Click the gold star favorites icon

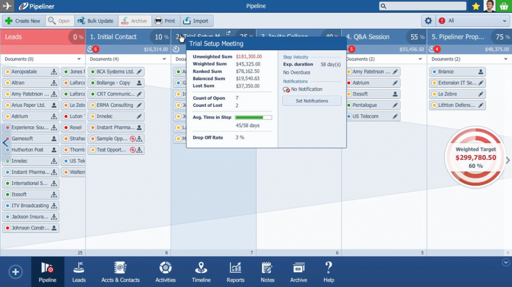(475, 6)
